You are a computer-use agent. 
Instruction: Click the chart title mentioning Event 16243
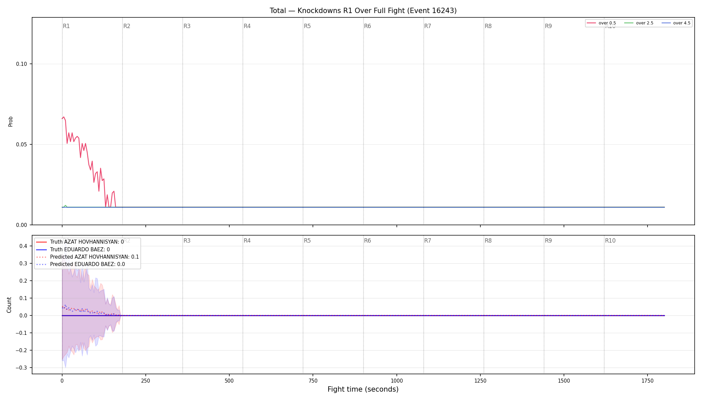(363, 11)
